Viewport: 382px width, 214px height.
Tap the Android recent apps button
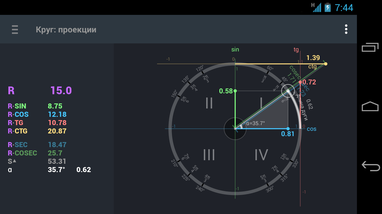click(x=370, y=48)
